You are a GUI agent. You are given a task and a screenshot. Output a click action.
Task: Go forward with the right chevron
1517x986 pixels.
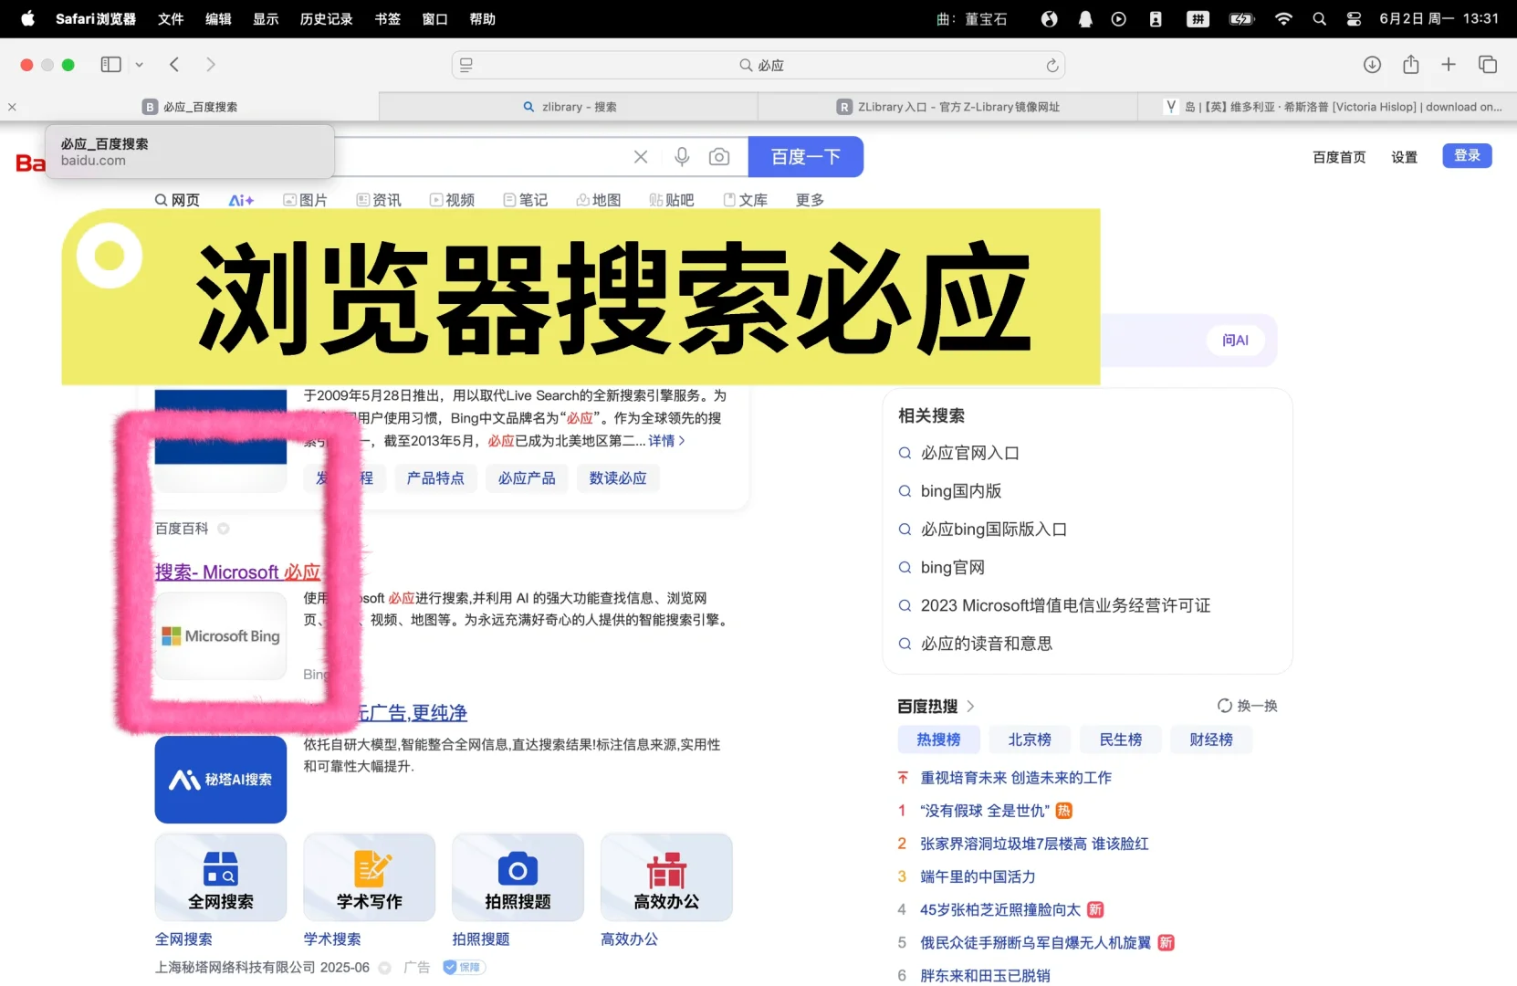[211, 65]
